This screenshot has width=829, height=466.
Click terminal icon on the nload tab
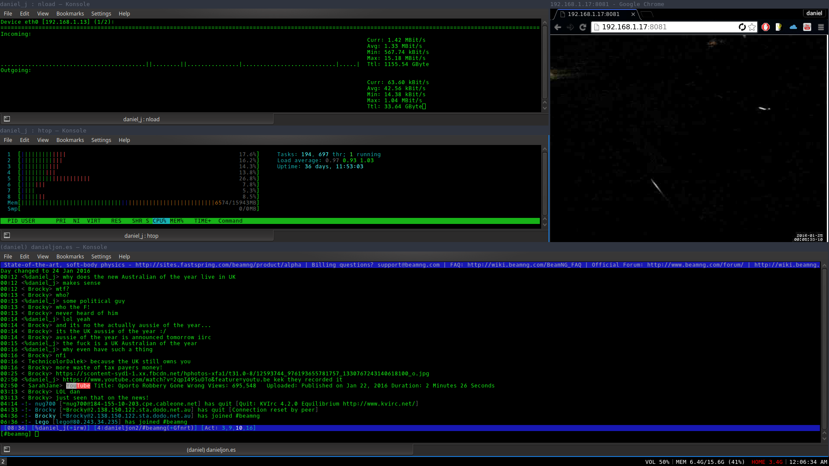coord(7,119)
